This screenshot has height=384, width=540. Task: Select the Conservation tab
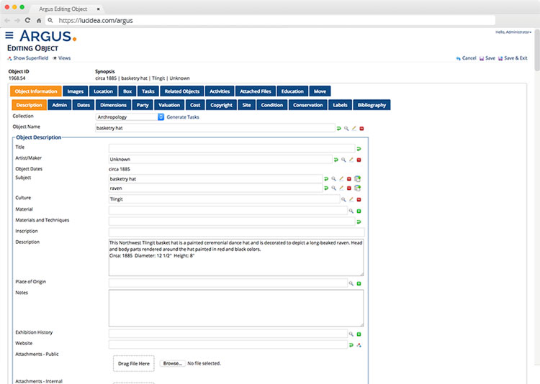pos(308,105)
